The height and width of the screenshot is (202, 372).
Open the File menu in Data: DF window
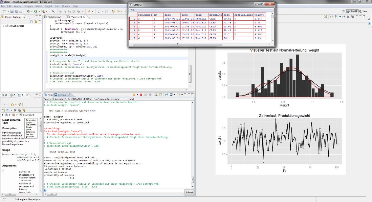pyautogui.click(x=132, y=10)
